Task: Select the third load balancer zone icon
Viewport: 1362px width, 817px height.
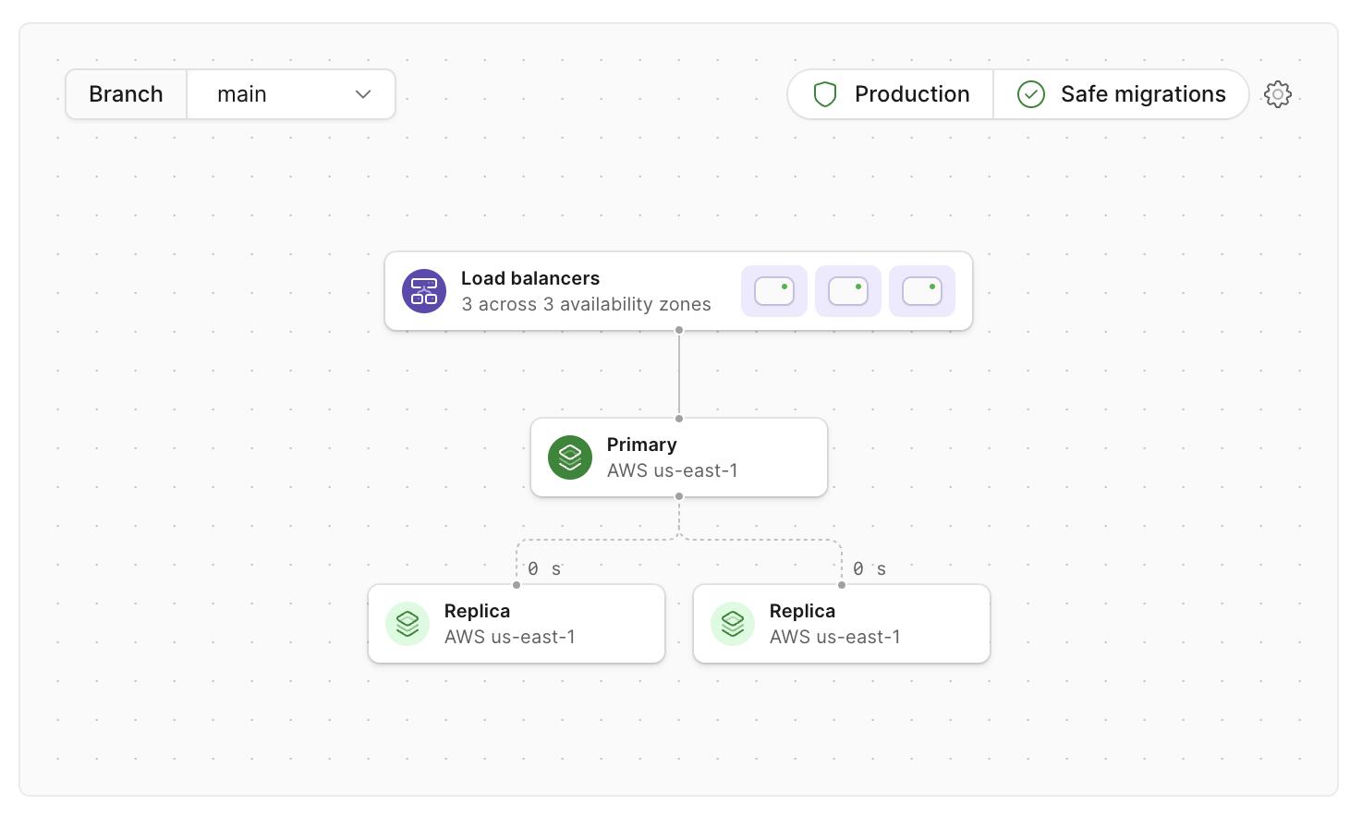Action: click(922, 291)
